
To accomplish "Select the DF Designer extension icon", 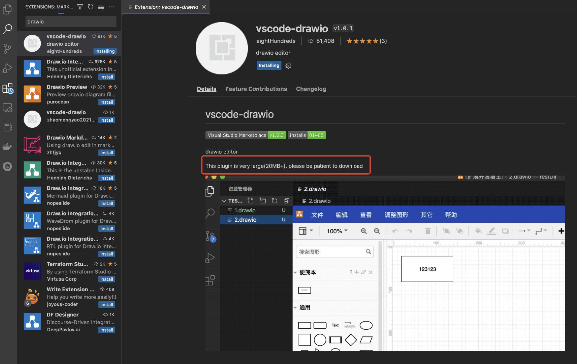I will [x=32, y=321].
